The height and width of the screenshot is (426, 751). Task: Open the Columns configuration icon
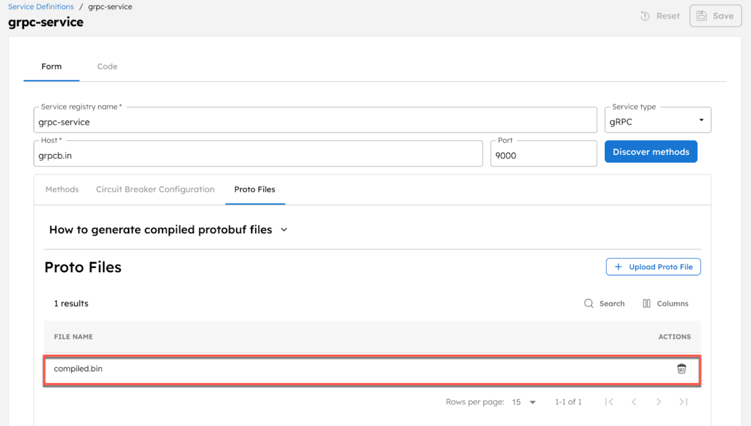(646, 303)
